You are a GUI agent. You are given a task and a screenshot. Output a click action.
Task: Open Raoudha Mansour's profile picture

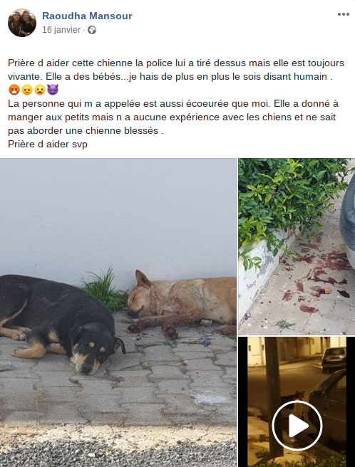[x=22, y=23]
